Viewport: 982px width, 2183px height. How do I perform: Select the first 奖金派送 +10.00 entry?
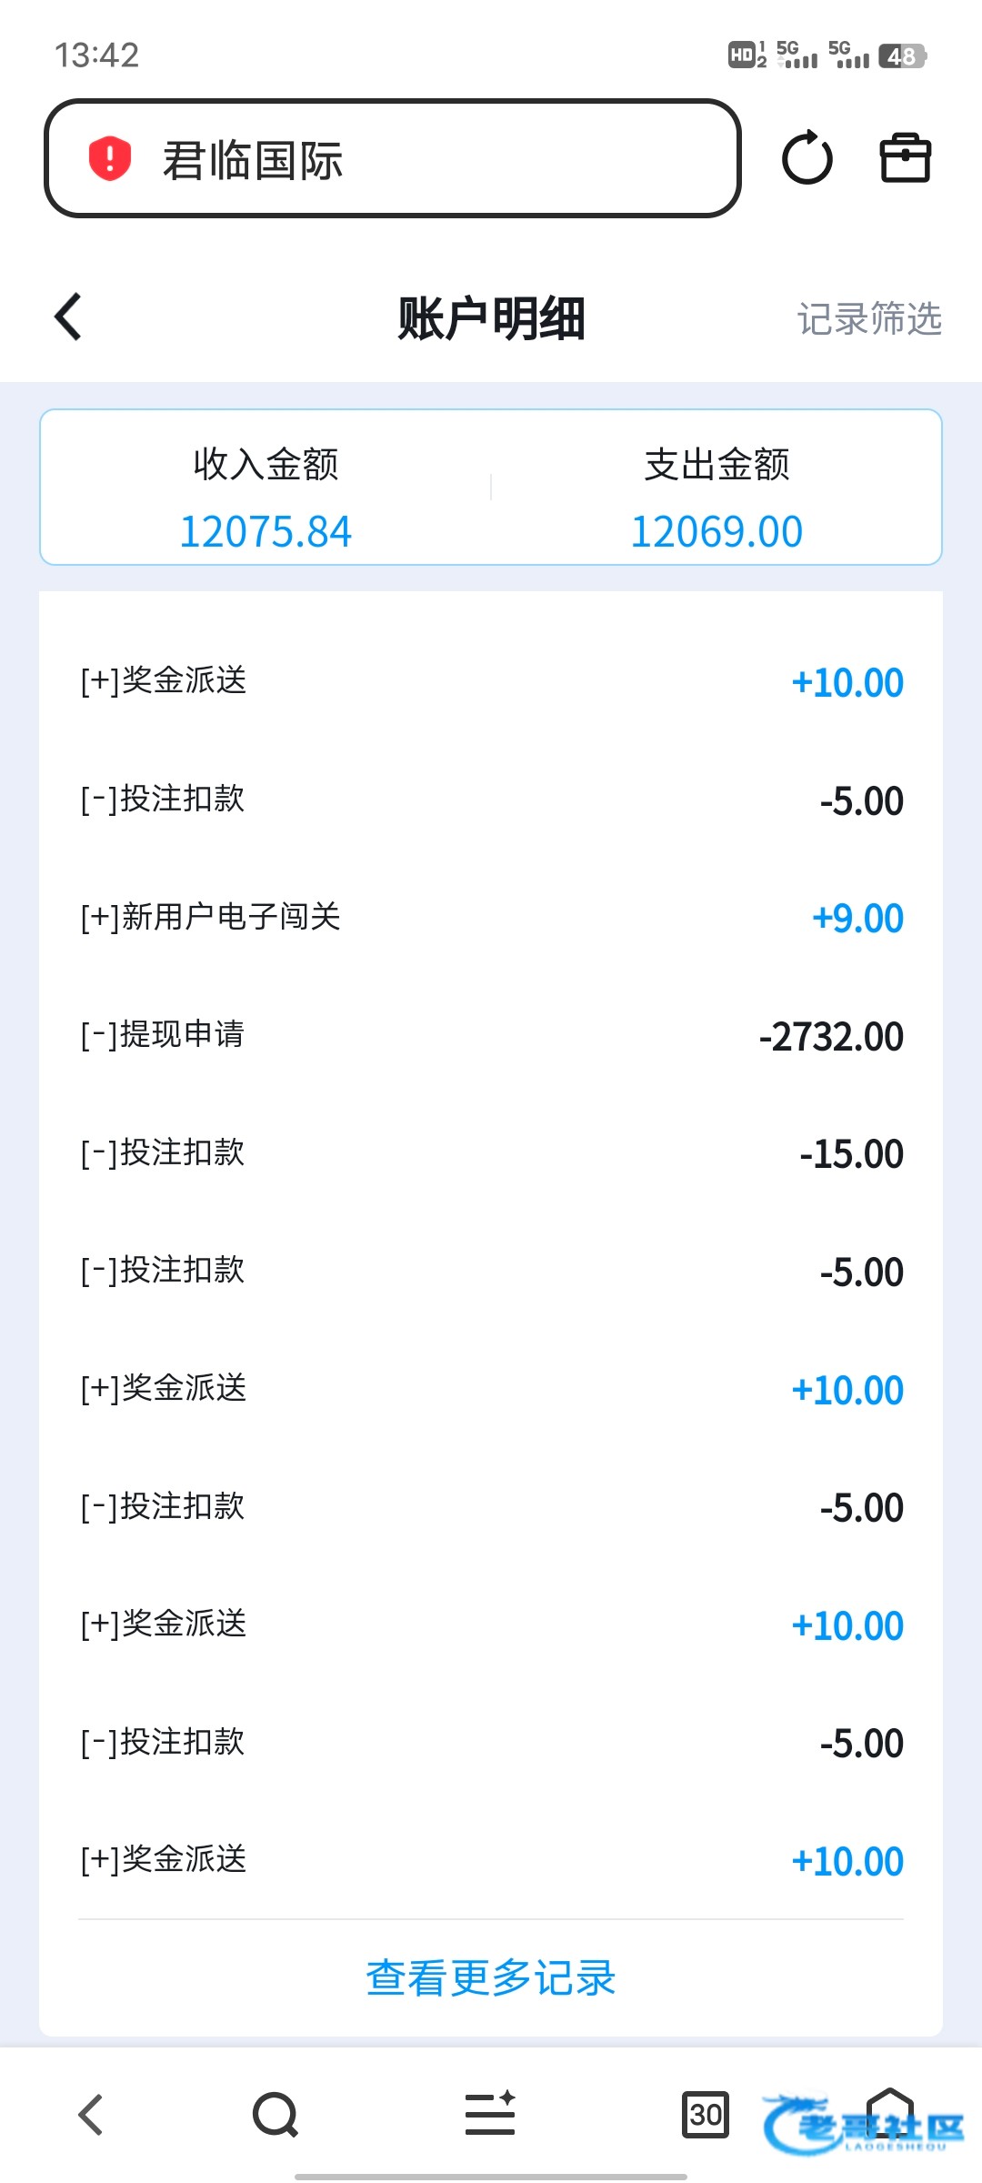491,681
